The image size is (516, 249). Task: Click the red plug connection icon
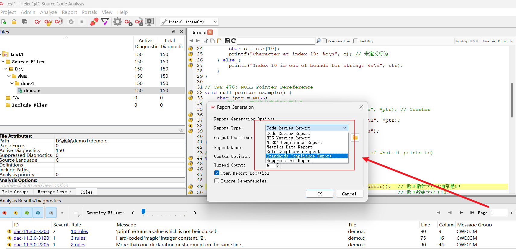[94, 22]
